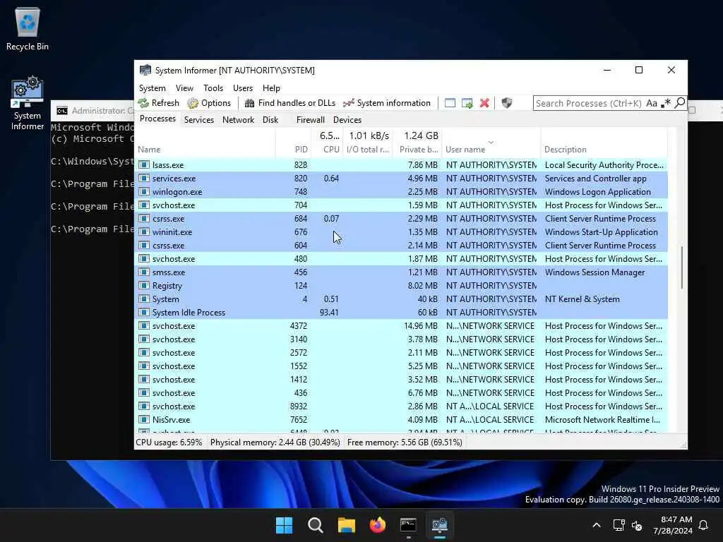The image size is (723, 542).
Task: Select svchost.exe with PID 2572
Action: point(401,353)
